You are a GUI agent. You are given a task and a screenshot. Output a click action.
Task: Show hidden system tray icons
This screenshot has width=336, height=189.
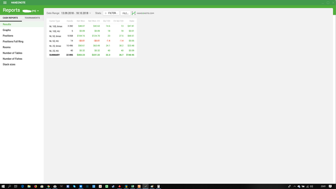295,186
